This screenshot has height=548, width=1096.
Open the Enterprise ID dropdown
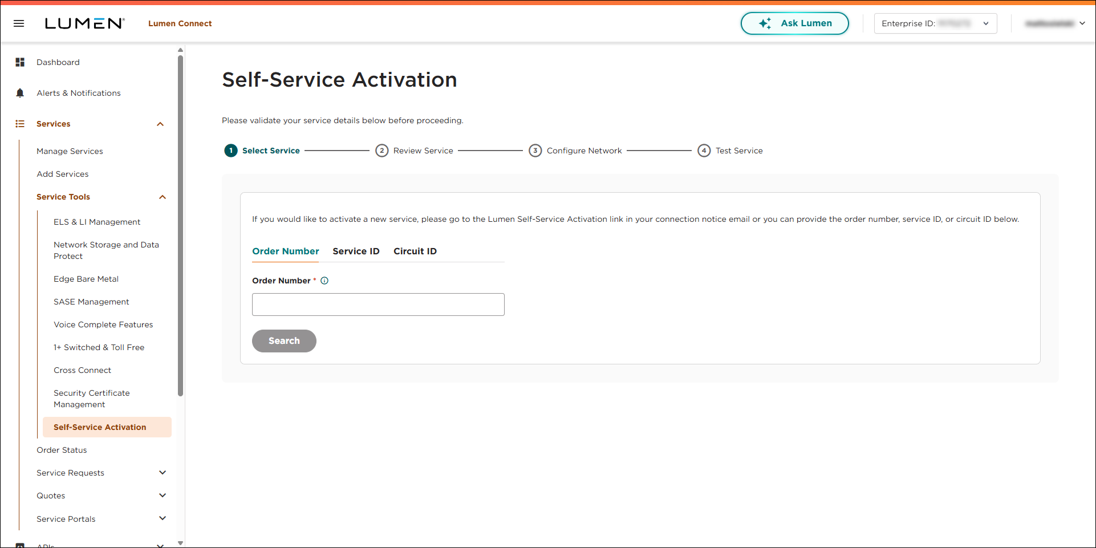pyautogui.click(x=935, y=23)
